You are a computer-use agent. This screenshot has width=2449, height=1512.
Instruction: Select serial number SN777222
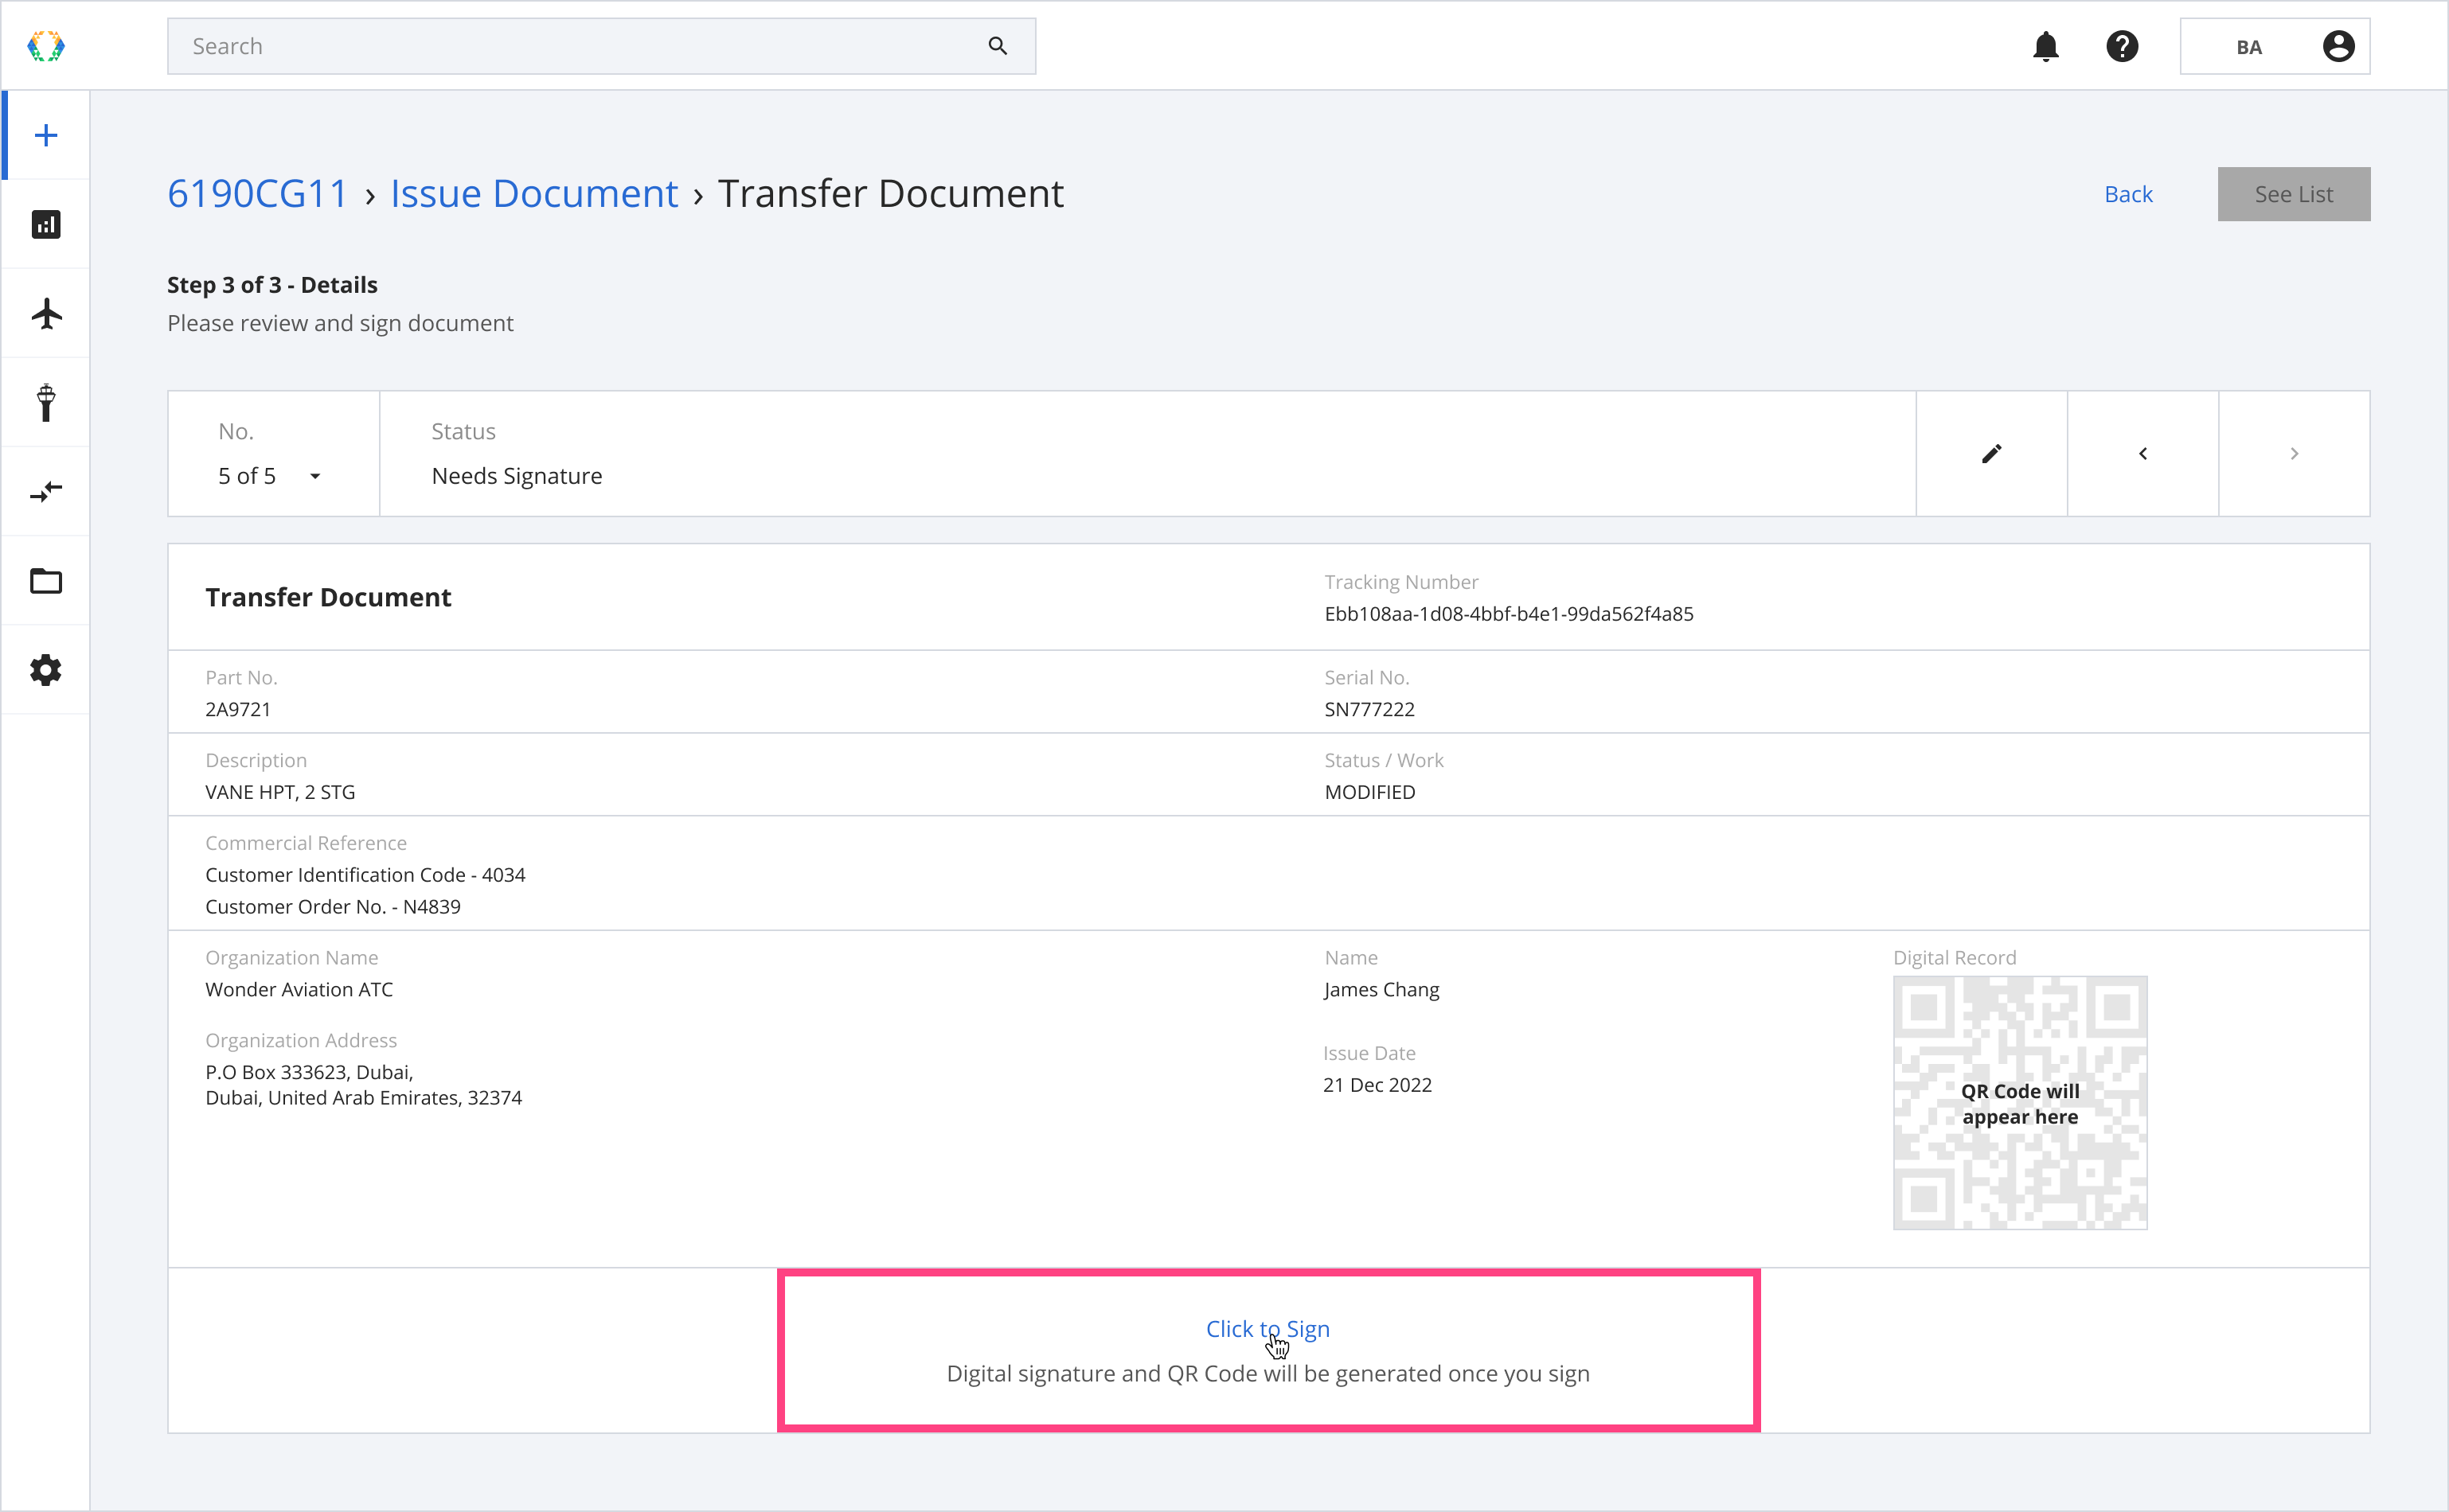point(1369,709)
